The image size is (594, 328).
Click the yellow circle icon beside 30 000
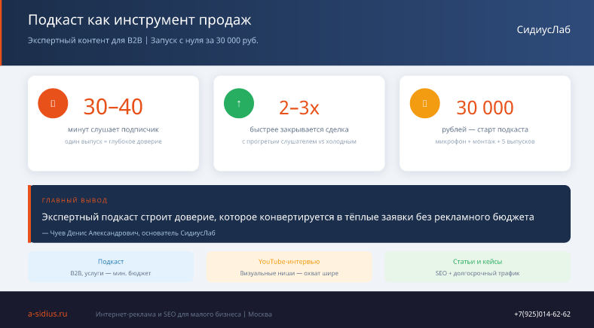[x=424, y=103]
